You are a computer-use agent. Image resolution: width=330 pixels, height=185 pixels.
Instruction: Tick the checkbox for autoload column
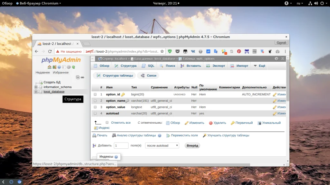coord(95,113)
